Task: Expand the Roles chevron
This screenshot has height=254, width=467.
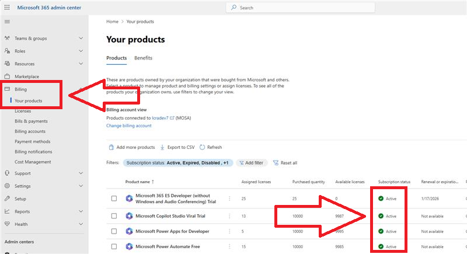Action: [x=81, y=51]
